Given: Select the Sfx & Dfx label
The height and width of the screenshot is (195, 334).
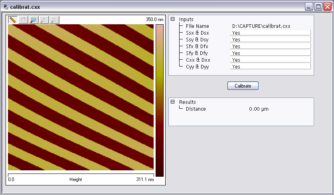Looking at the screenshot, I should 197,47.
